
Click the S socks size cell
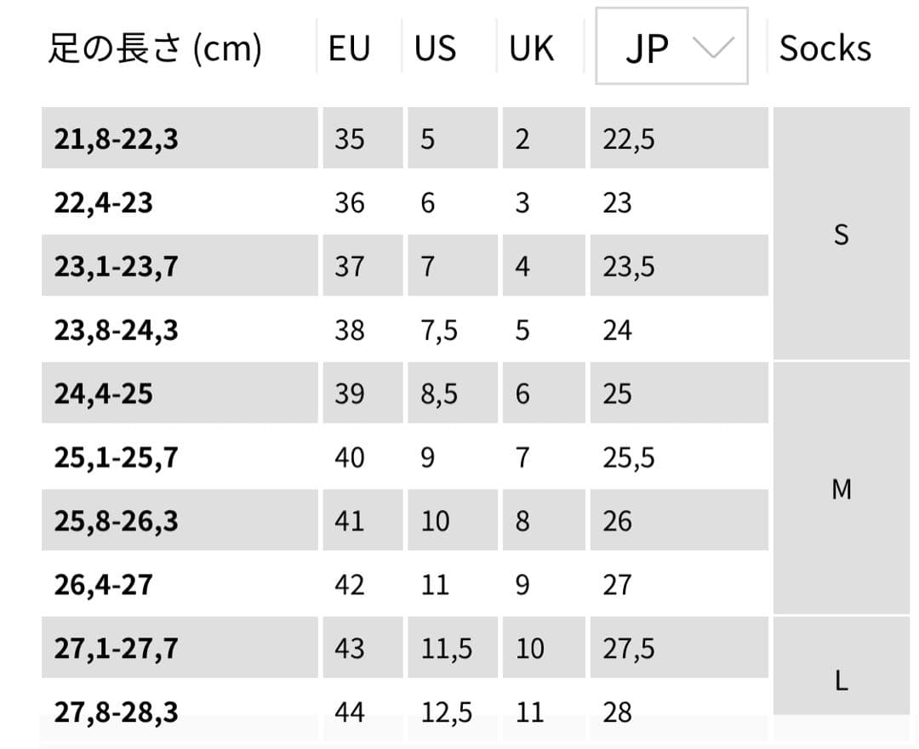[841, 234]
